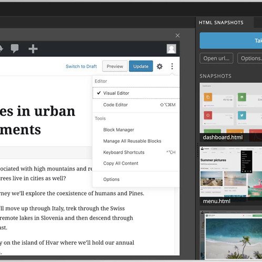Image resolution: width=262 pixels, height=262 pixels.
Task: Click the blue Update button
Action: (141, 66)
